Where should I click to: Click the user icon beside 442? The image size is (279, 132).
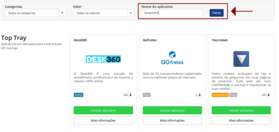[x=131, y=95]
